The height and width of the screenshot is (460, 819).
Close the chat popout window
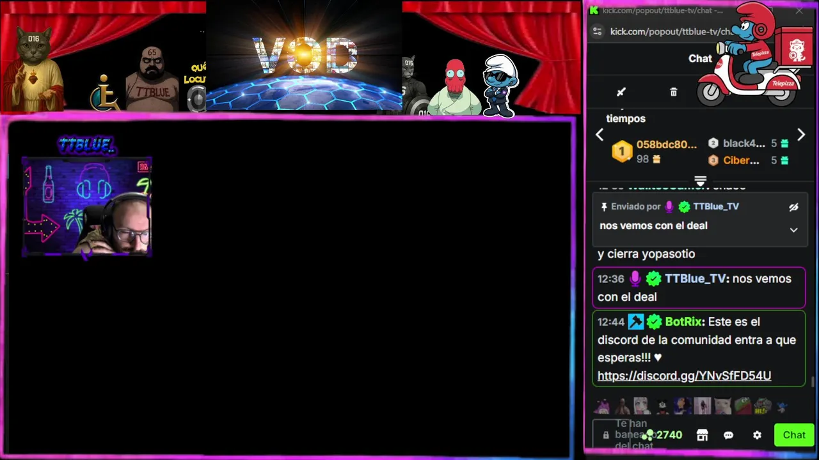799,10
